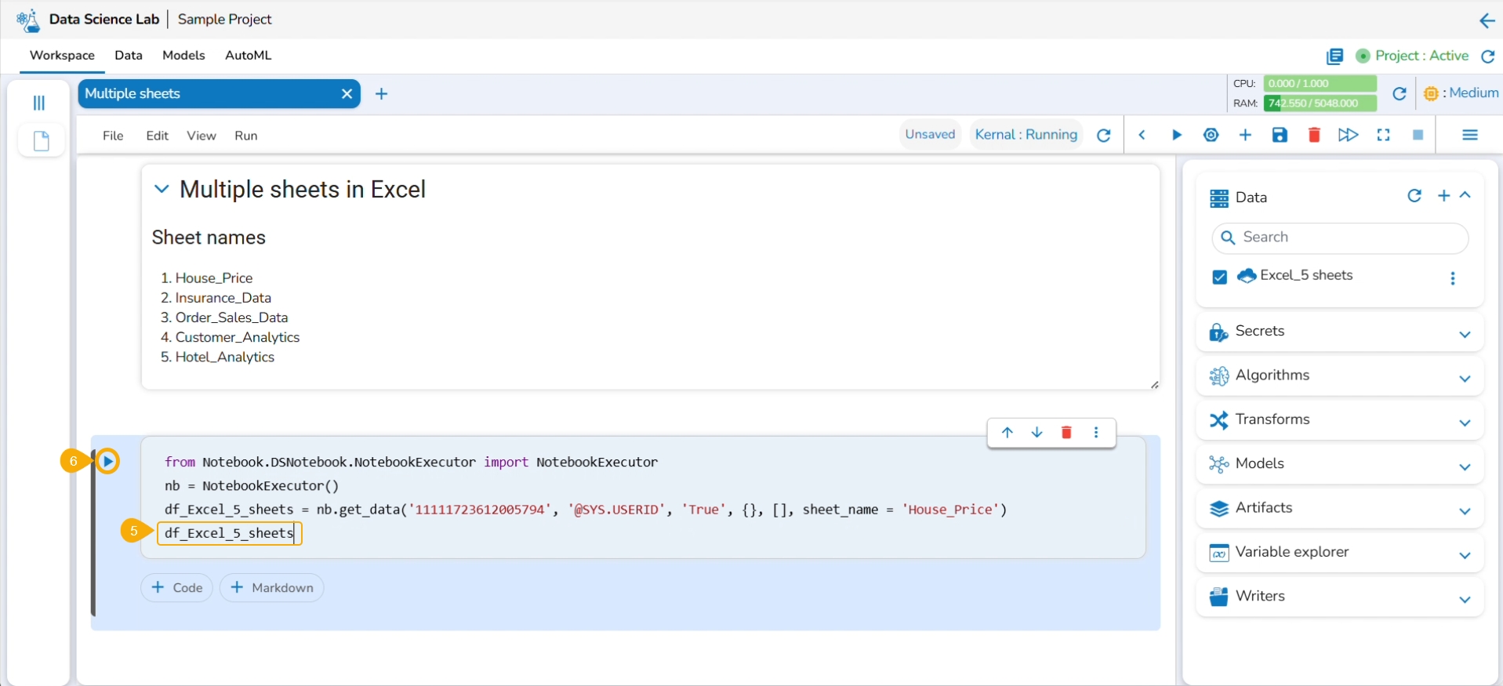The width and height of the screenshot is (1503, 686).
Task: Click the run all cells icon
Action: 1348,135
